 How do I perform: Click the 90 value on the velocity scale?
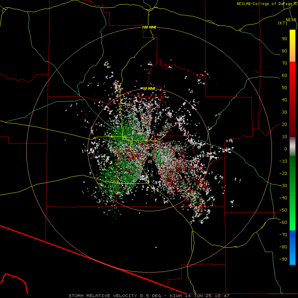click(284, 39)
